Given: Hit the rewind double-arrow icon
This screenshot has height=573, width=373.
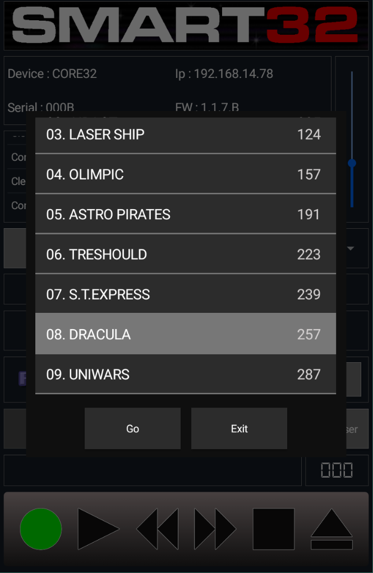Looking at the screenshot, I should (157, 529).
